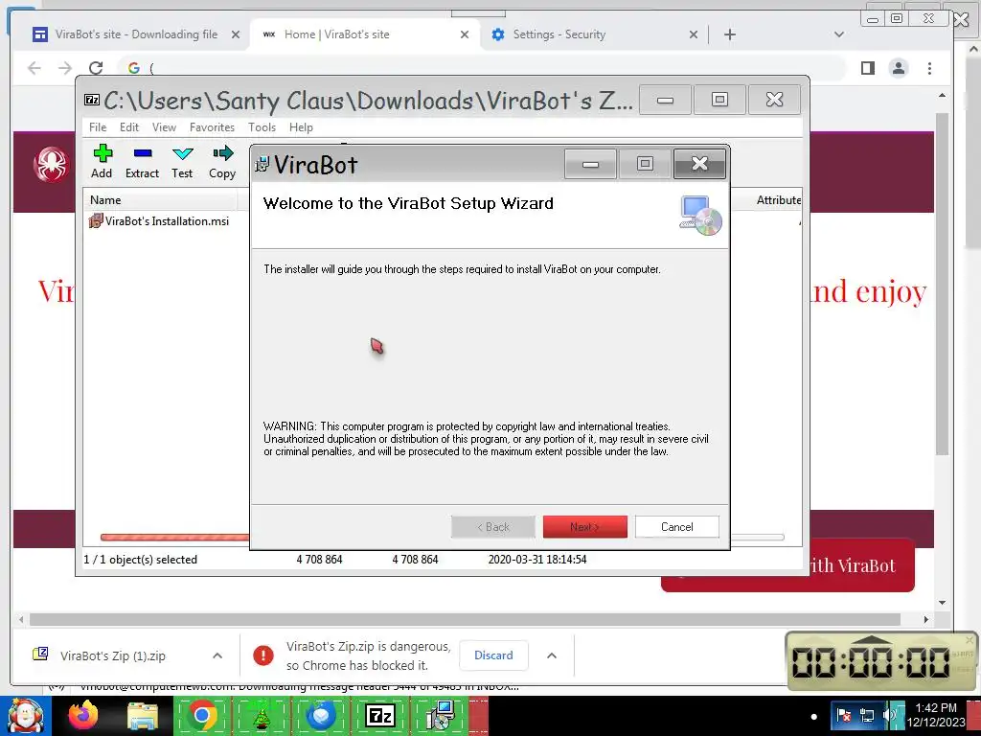The image size is (981, 736).
Task: Click the Chrome address bar
Action: 482,68
